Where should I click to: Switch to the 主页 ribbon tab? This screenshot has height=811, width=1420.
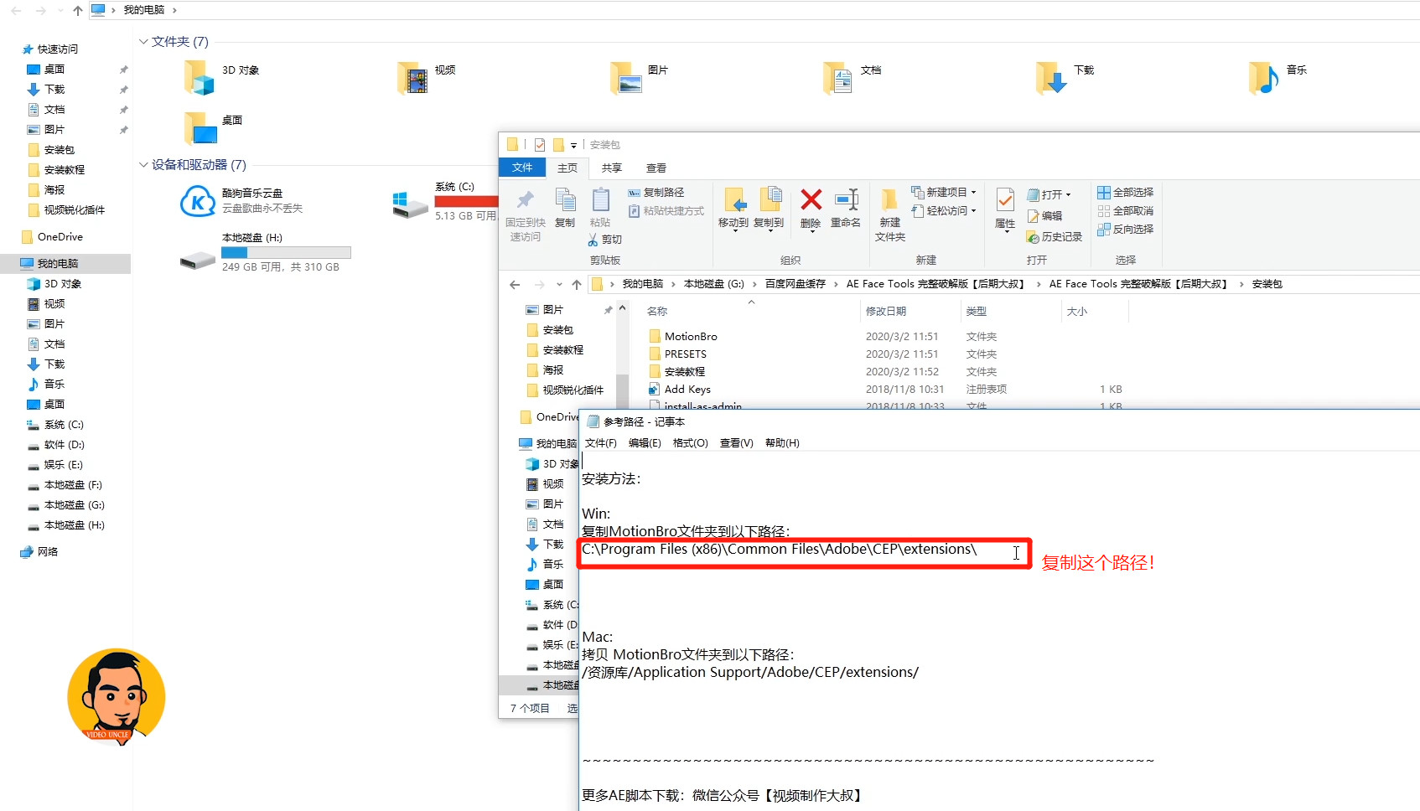pos(567,168)
